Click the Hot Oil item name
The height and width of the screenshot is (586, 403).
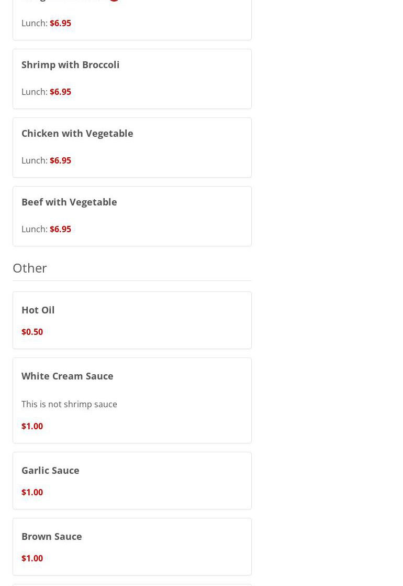[x=38, y=310]
